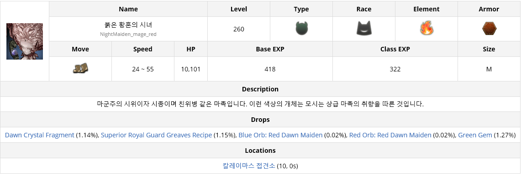Click the fire Element icon
The image size is (521, 176).
[x=426, y=29]
